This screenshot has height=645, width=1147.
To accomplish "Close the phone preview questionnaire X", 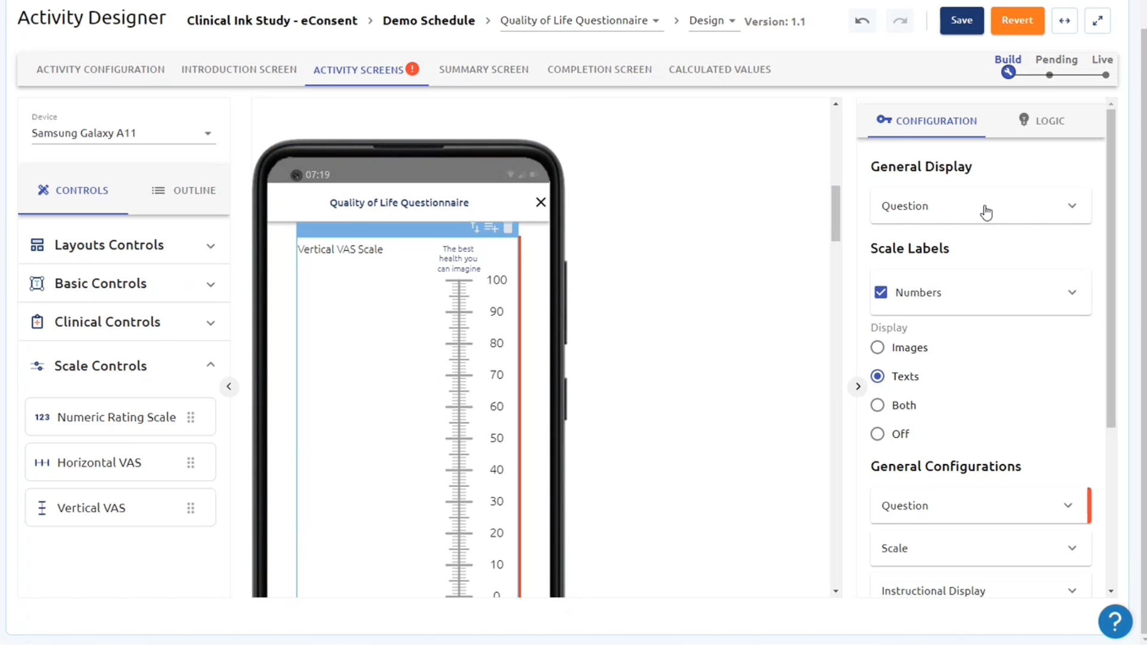I will [541, 202].
